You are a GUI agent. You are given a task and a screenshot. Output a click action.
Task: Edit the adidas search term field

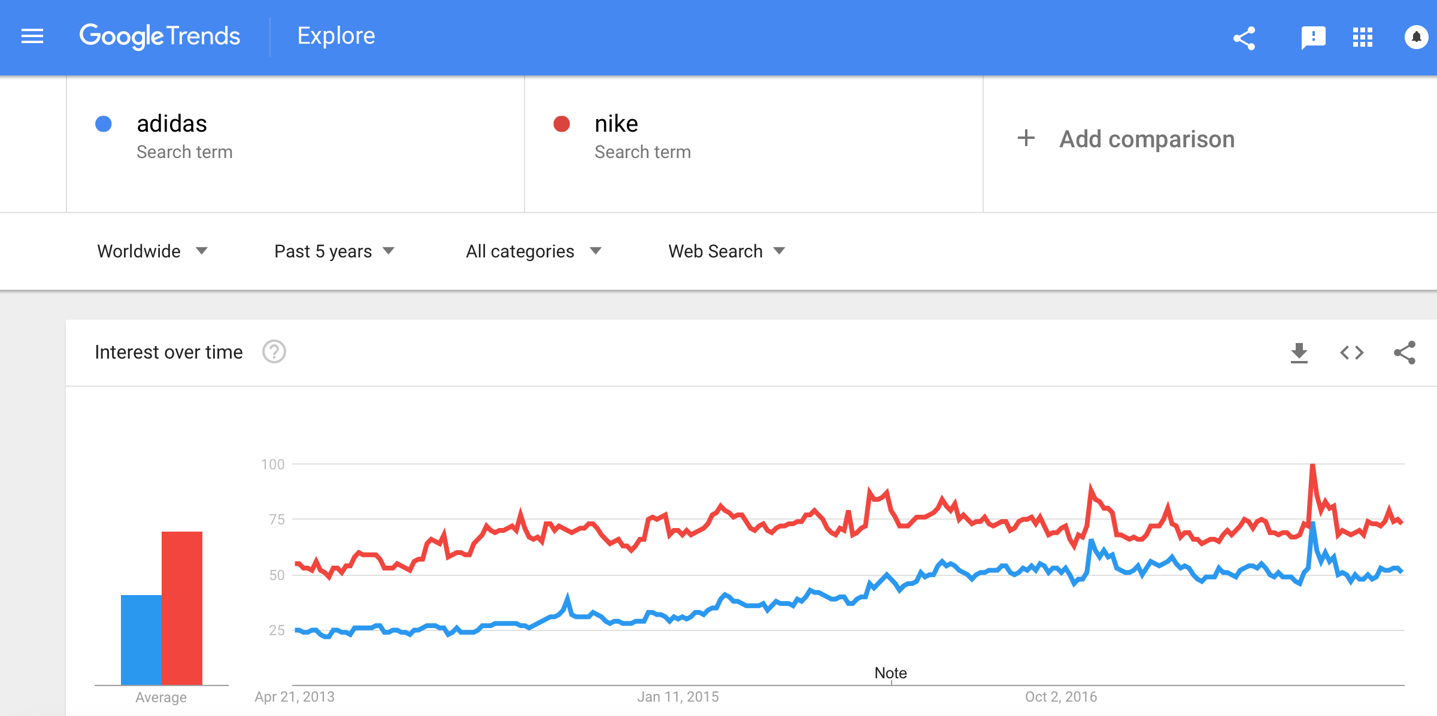(x=172, y=124)
